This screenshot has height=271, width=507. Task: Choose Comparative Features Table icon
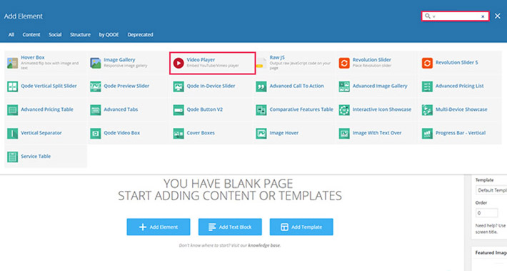261,110
